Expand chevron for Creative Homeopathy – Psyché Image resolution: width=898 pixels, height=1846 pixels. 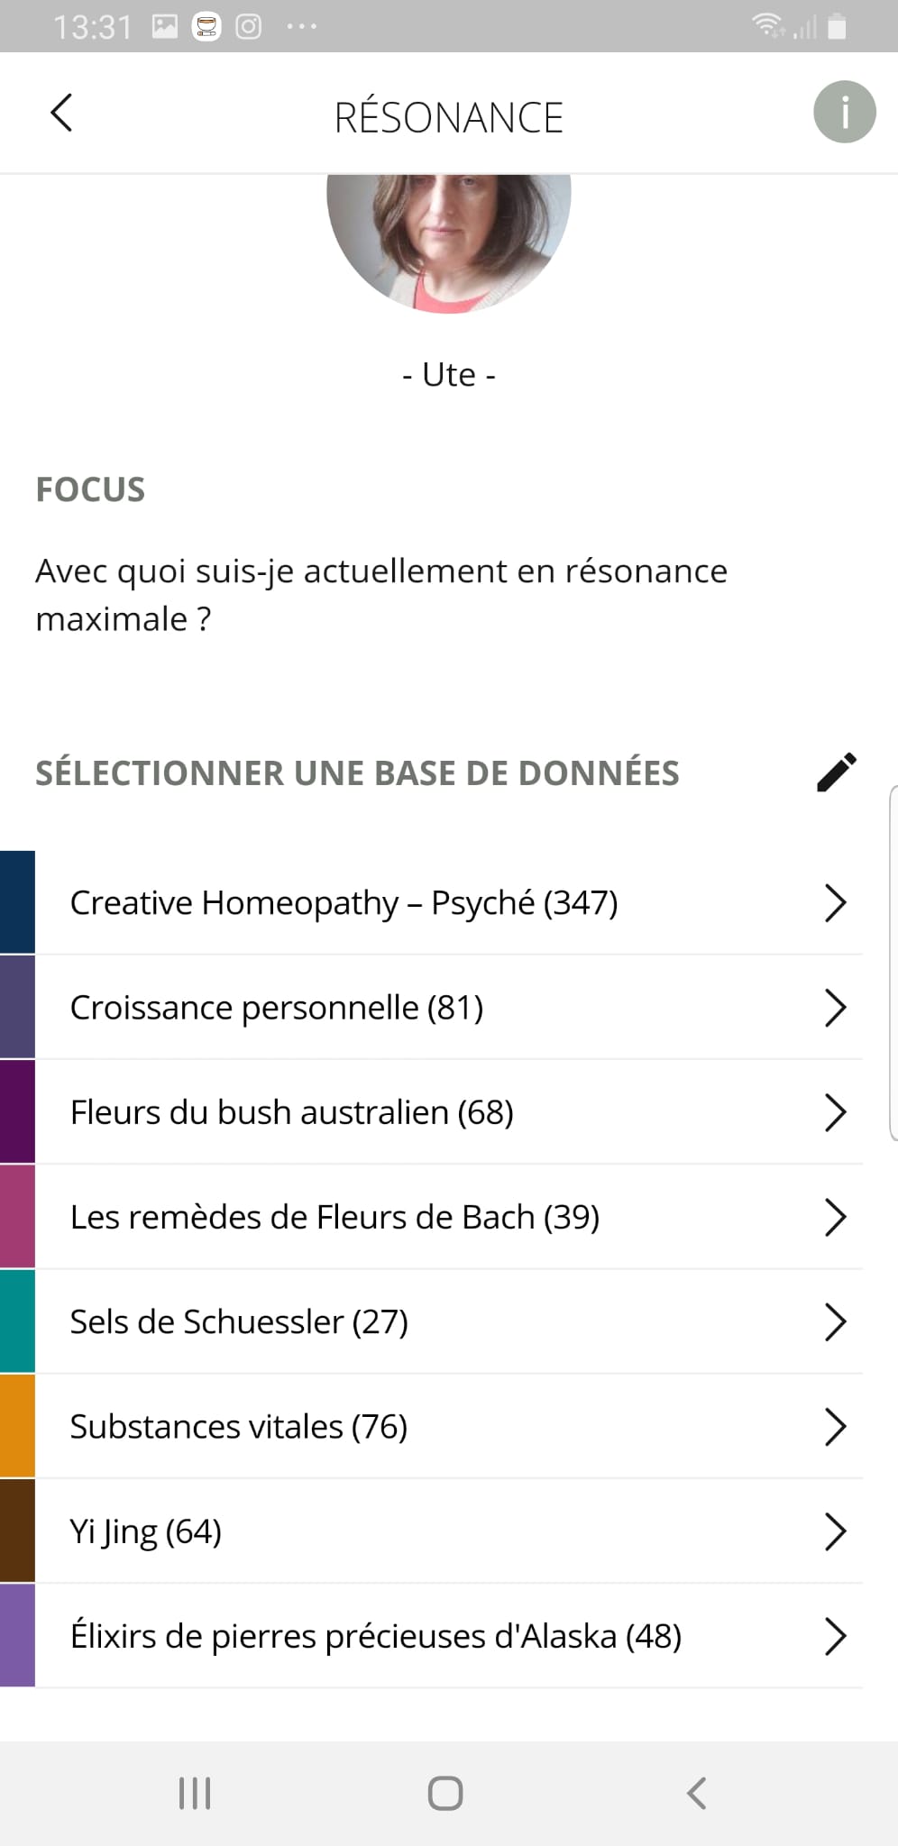pos(836,903)
